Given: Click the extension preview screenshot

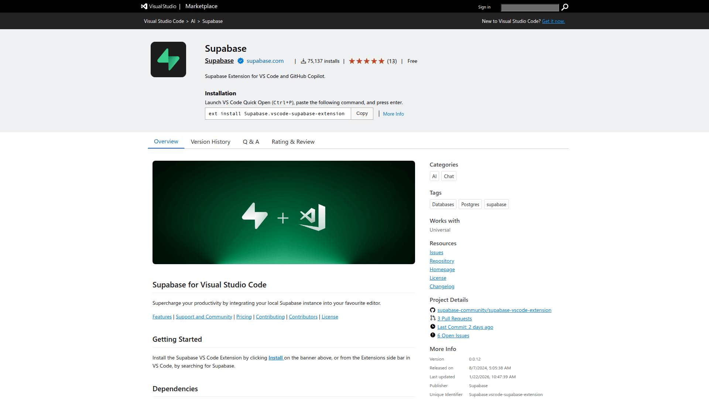Looking at the screenshot, I should (x=284, y=212).
